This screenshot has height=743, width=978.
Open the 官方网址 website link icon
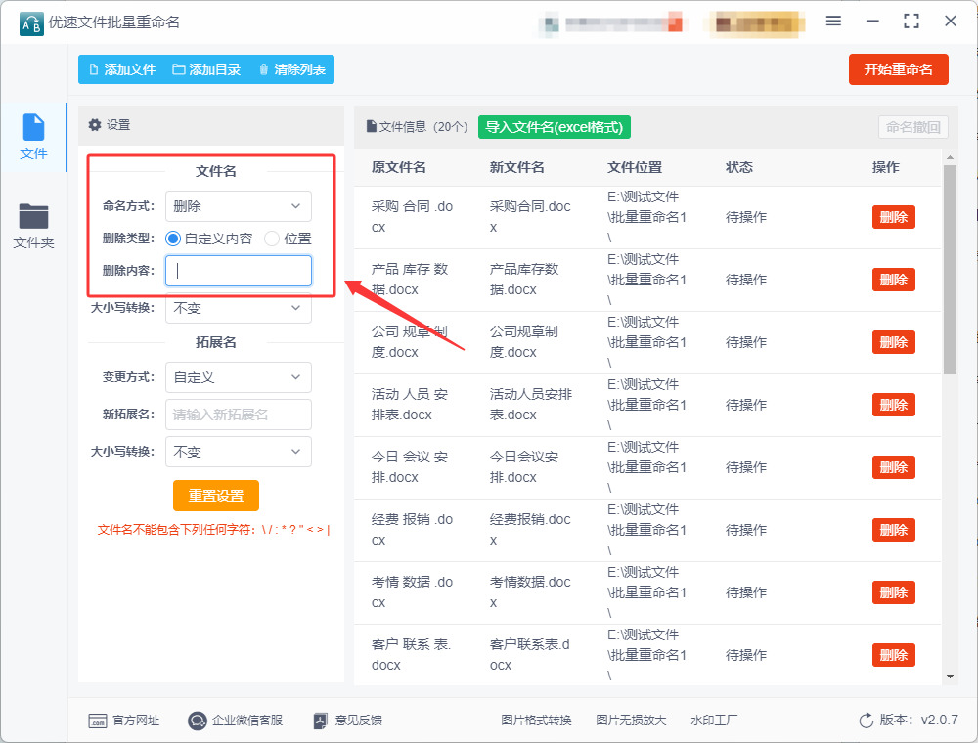pyautogui.click(x=97, y=721)
